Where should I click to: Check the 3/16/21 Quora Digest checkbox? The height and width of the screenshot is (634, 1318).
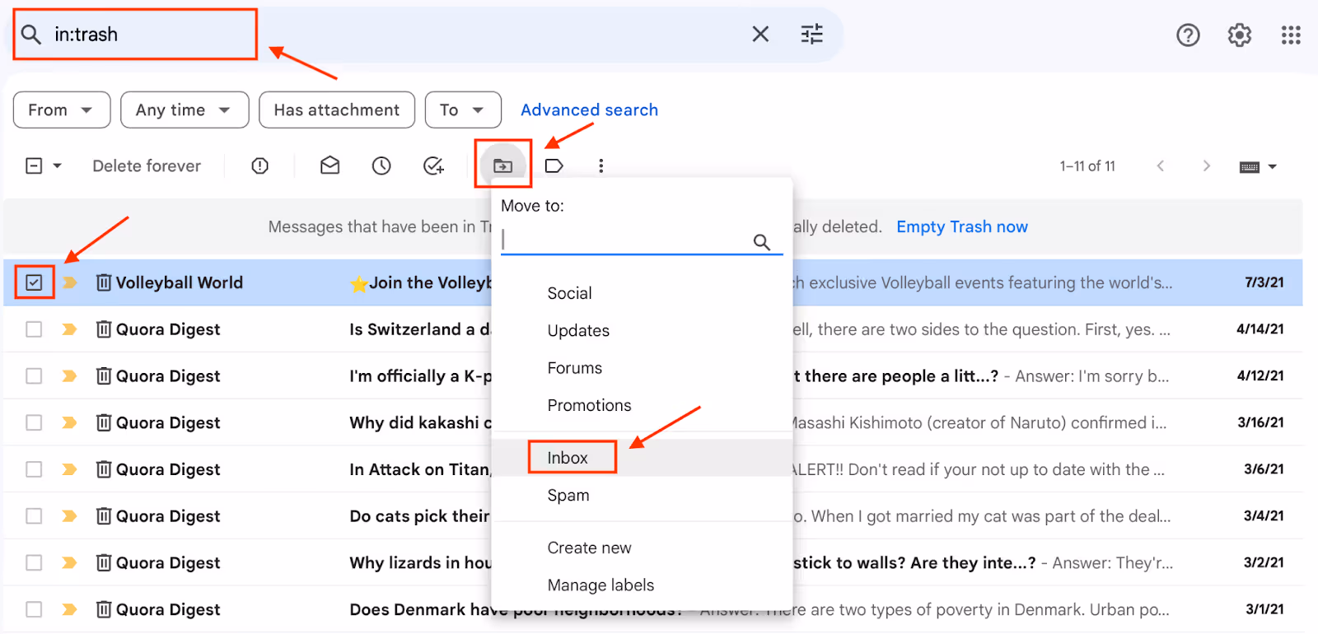34,422
